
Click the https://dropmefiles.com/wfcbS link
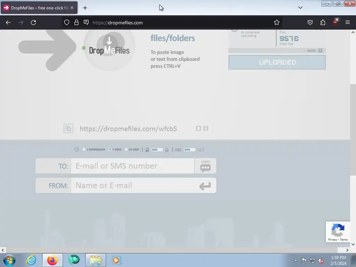click(x=128, y=129)
